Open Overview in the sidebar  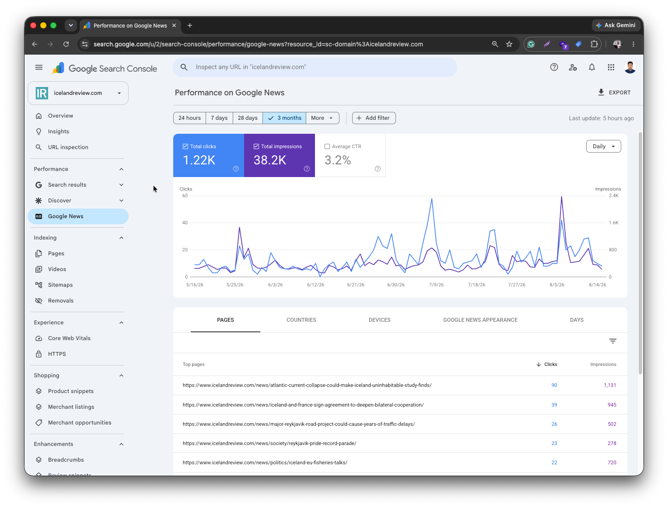[78, 116]
